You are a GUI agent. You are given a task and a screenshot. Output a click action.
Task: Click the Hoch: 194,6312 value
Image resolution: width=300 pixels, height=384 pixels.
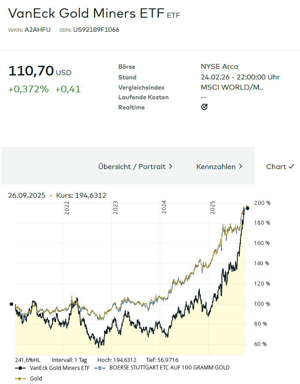pyautogui.click(x=117, y=360)
